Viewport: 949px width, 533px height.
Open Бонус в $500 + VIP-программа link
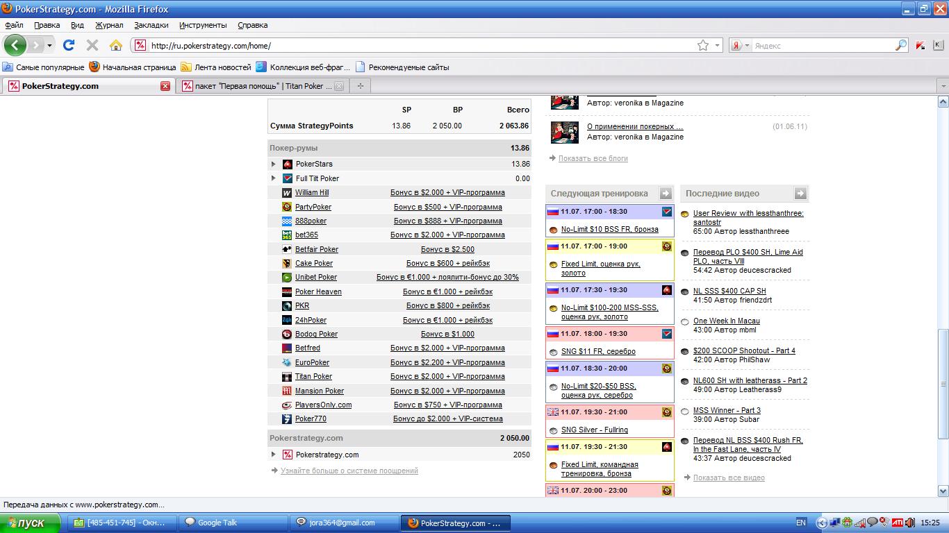pos(447,207)
